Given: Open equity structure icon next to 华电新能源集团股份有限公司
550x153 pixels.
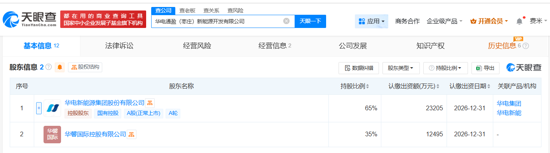Looking at the screenshot, I should pyautogui.click(x=150, y=103).
